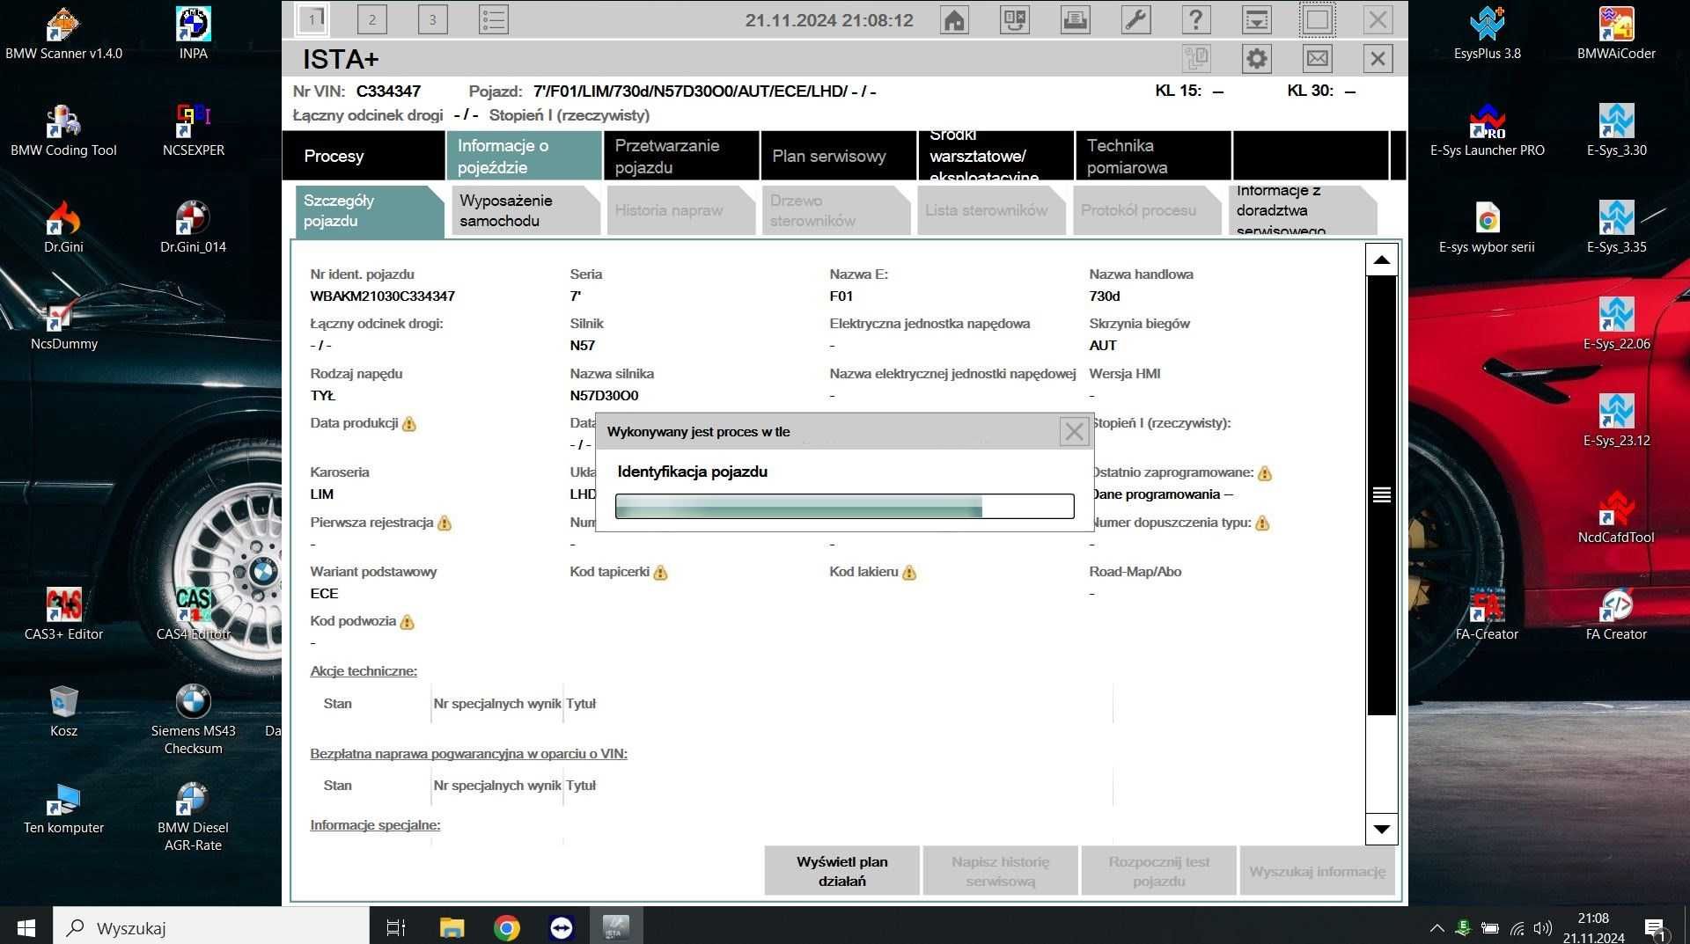Image resolution: width=1690 pixels, height=944 pixels.
Task: Open volume control in system tray
Action: (1542, 927)
